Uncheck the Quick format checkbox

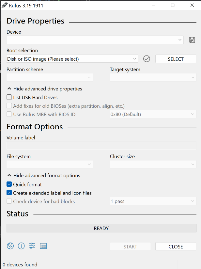[x=9, y=184]
